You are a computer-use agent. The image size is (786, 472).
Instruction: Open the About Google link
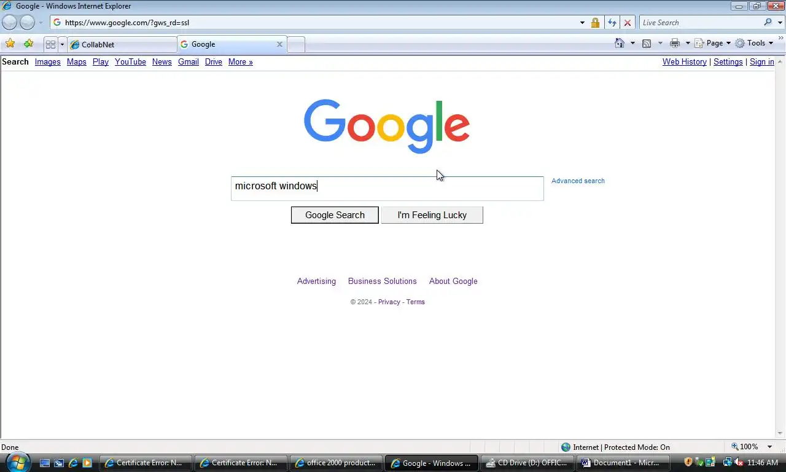(x=453, y=281)
